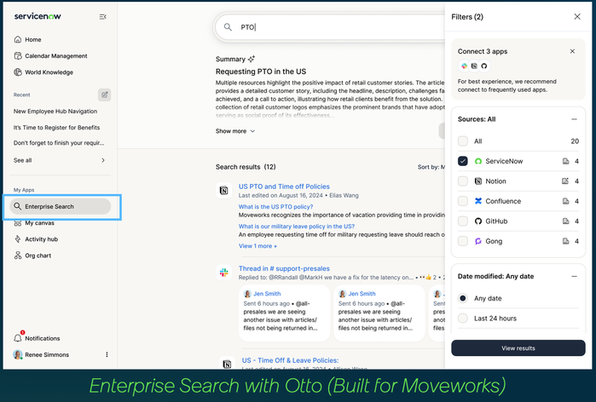Click Slack icon in Connect 3 apps
Image resolution: width=596 pixels, height=402 pixels.
click(464, 66)
